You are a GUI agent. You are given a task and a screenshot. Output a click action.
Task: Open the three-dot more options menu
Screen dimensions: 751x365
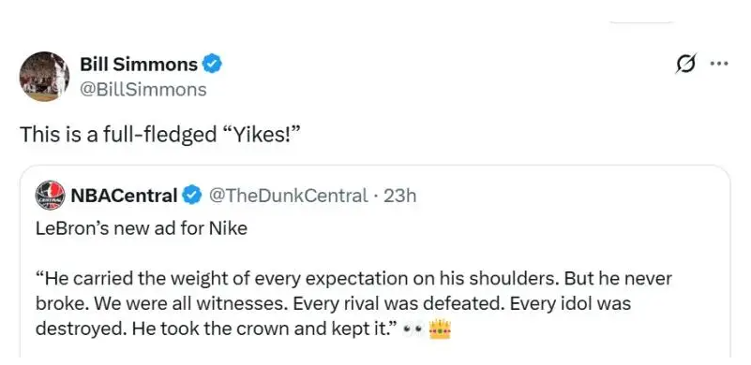[x=719, y=63]
